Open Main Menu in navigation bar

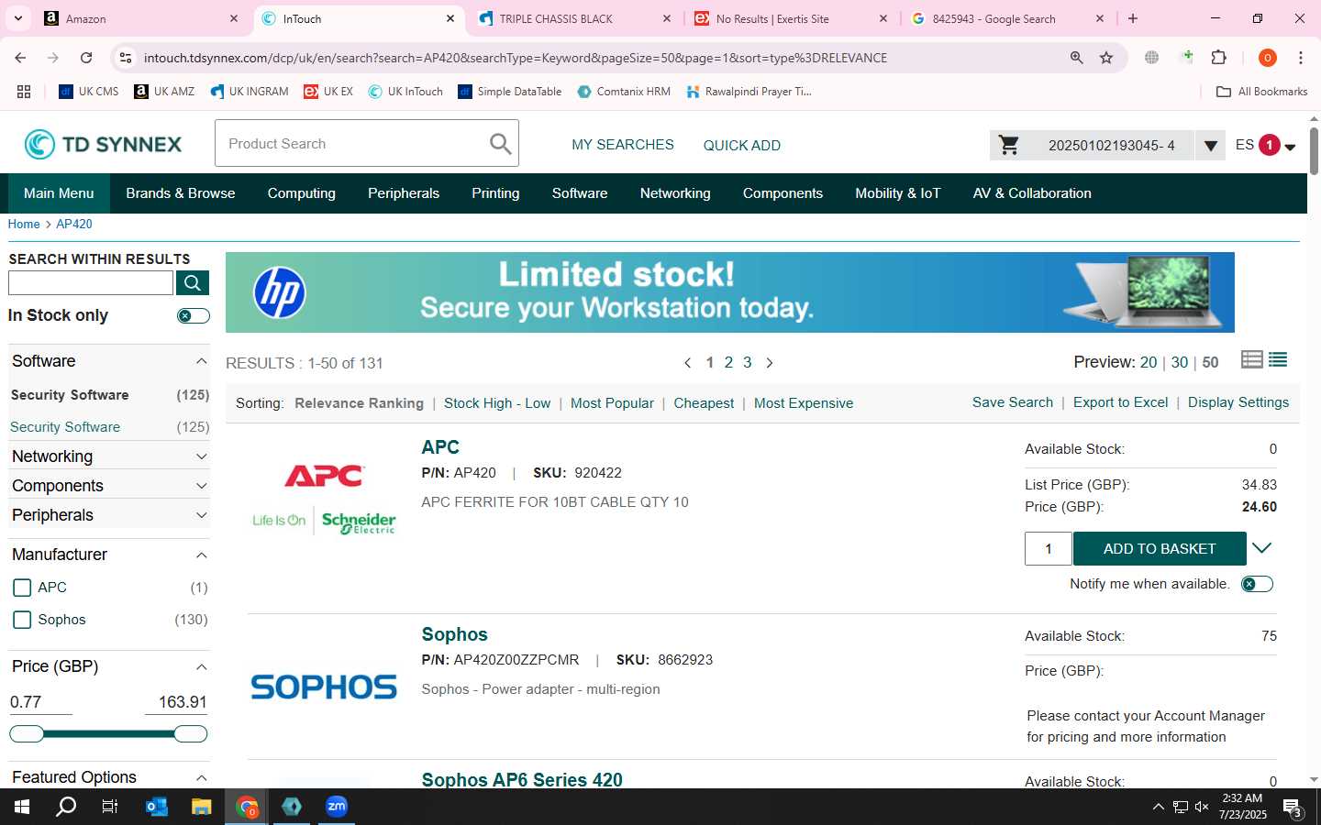click(59, 193)
